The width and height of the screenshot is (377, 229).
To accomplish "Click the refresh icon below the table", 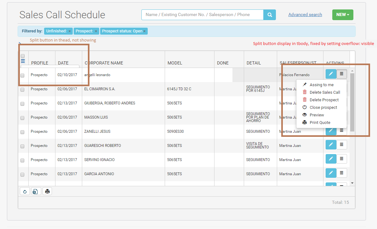I will tap(25, 191).
